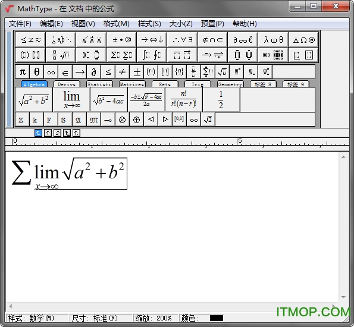The width and height of the screenshot is (354, 327).
Task: Open the integral templates palette
Action: point(152,55)
